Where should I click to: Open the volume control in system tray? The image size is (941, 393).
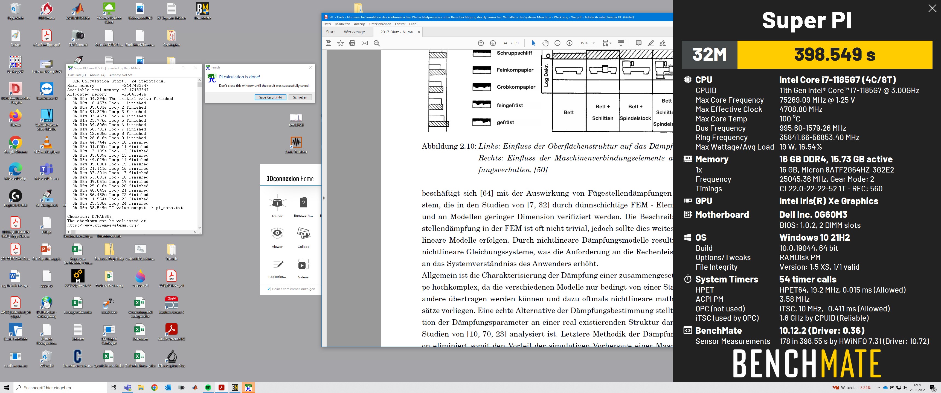905,388
